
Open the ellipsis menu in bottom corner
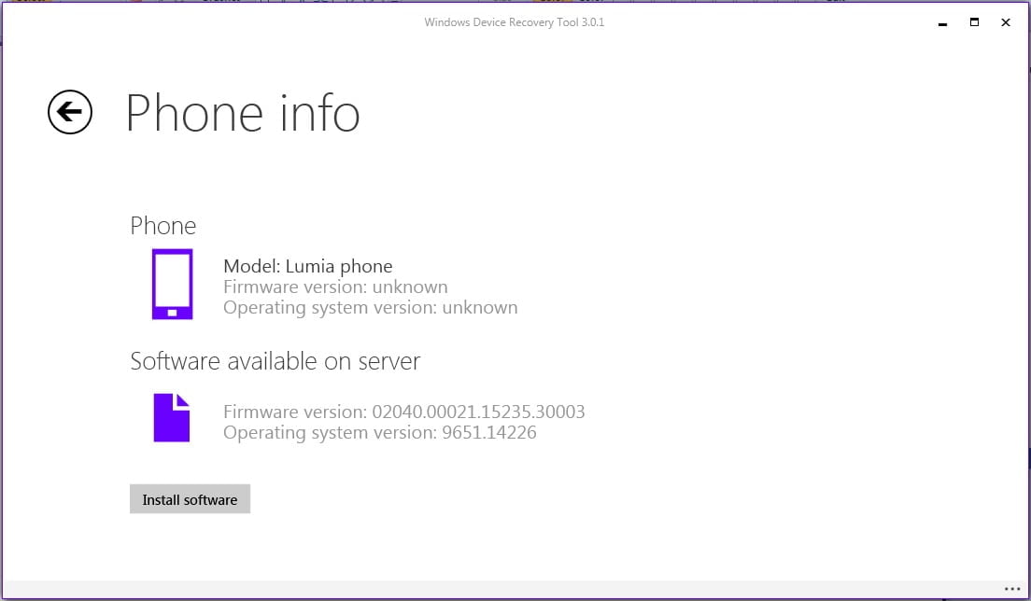point(1012,590)
